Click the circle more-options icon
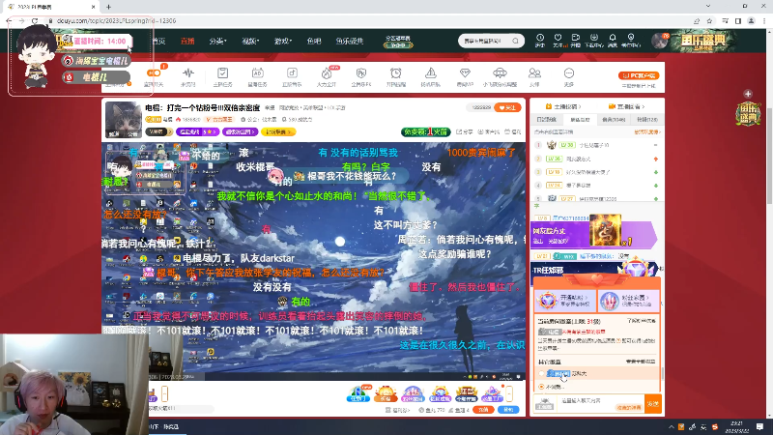The width and height of the screenshot is (773, 435). [x=569, y=73]
